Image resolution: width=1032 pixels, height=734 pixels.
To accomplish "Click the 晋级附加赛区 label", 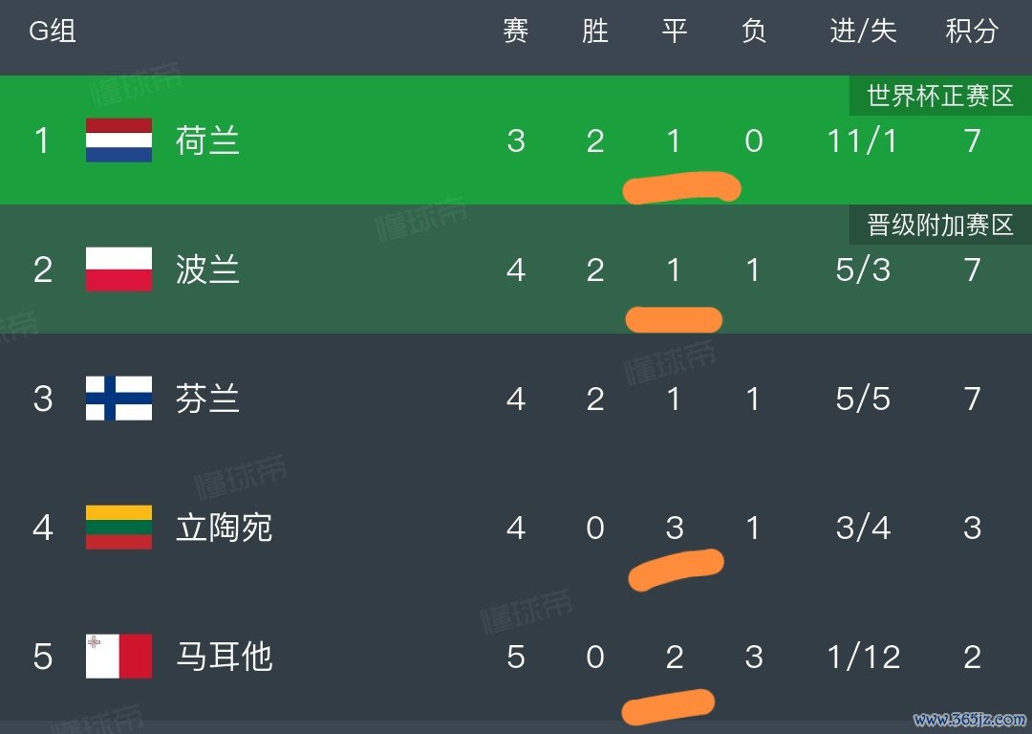I will click(x=940, y=226).
